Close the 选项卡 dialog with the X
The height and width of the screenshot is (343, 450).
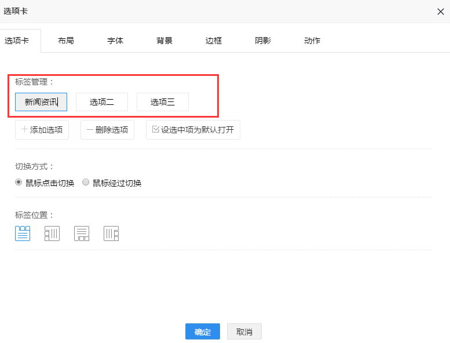440,11
